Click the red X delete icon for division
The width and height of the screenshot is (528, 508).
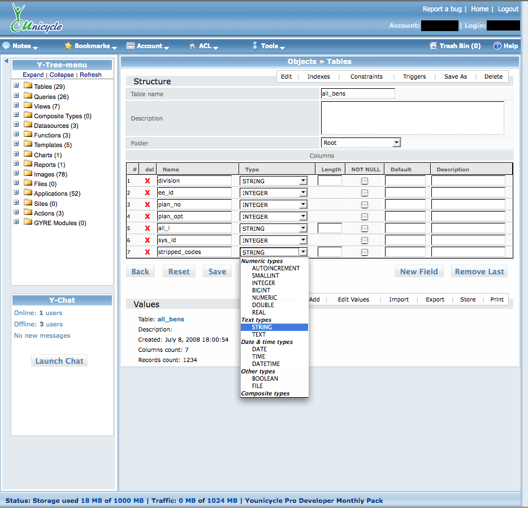pyautogui.click(x=148, y=181)
